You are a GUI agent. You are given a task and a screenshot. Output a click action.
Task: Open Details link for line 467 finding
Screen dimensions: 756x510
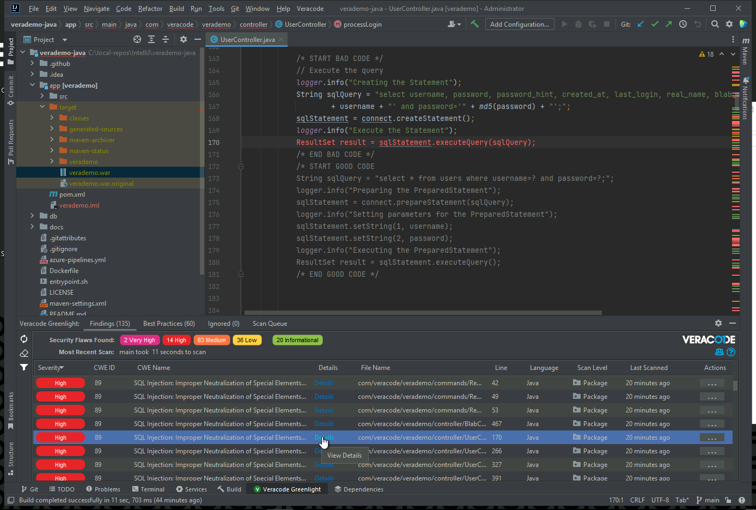click(x=324, y=424)
